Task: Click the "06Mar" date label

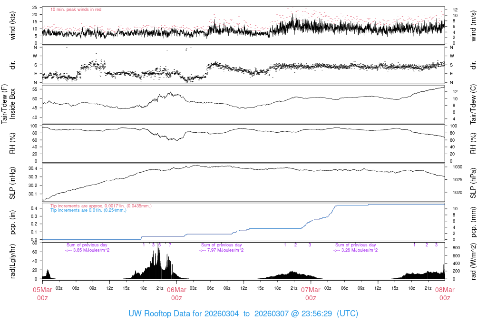Action: [177, 290]
